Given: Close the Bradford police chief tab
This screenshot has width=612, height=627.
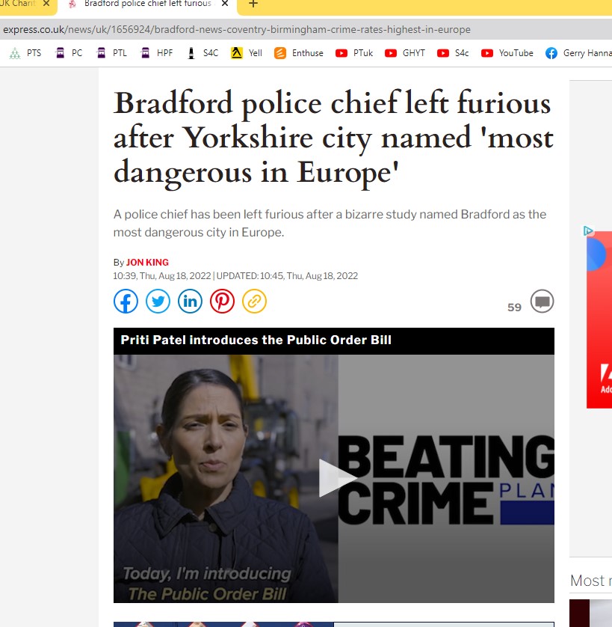Looking at the screenshot, I should 224,4.
